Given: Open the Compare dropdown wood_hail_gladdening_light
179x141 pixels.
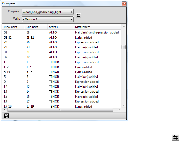Looking at the screenshot, I should 48,12.
